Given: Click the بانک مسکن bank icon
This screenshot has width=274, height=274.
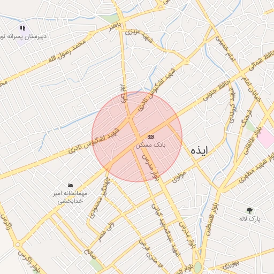Looking at the screenshot, I should tap(150, 136).
